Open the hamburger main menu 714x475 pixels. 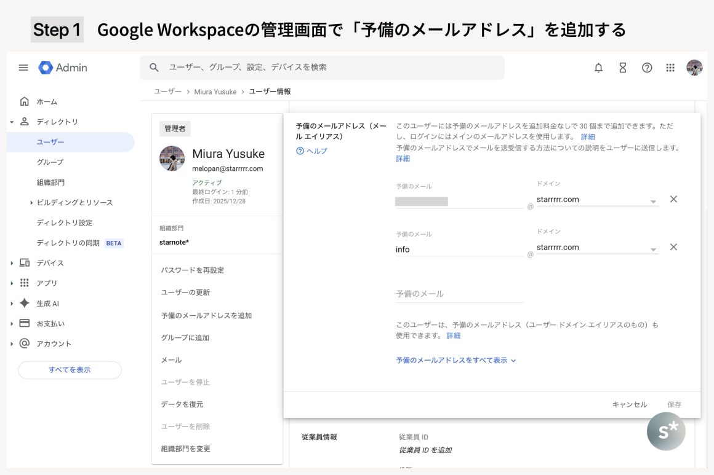[23, 68]
